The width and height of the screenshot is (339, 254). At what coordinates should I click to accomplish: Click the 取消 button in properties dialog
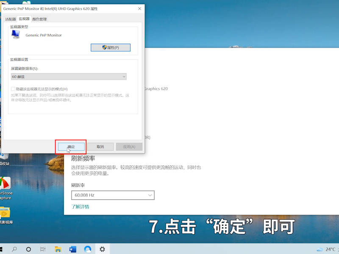[x=100, y=146]
